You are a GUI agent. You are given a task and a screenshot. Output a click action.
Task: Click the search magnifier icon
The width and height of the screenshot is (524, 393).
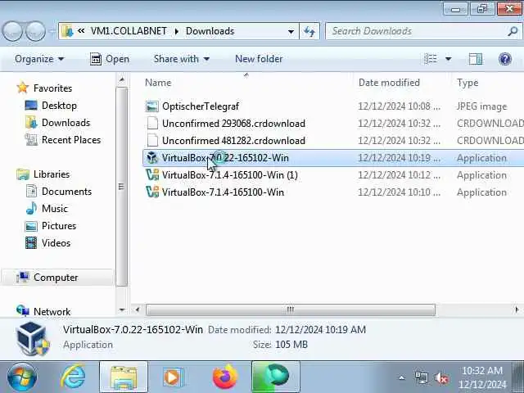tap(513, 31)
